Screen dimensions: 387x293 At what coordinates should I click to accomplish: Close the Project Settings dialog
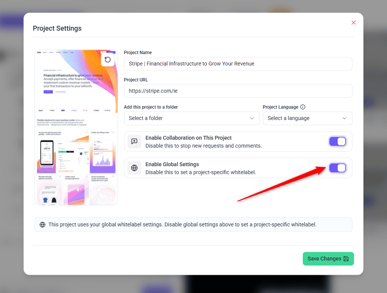(x=354, y=23)
